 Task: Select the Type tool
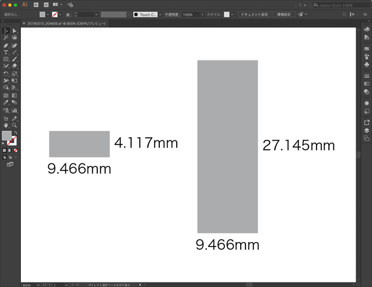6,52
